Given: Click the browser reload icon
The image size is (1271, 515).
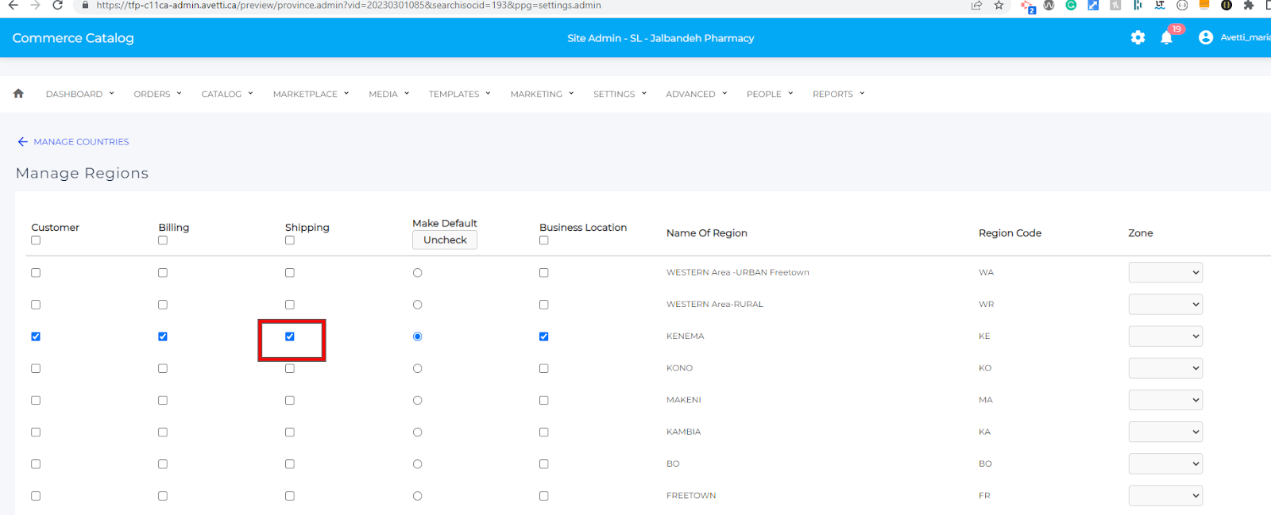Looking at the screenshot, I should (57, 5).
